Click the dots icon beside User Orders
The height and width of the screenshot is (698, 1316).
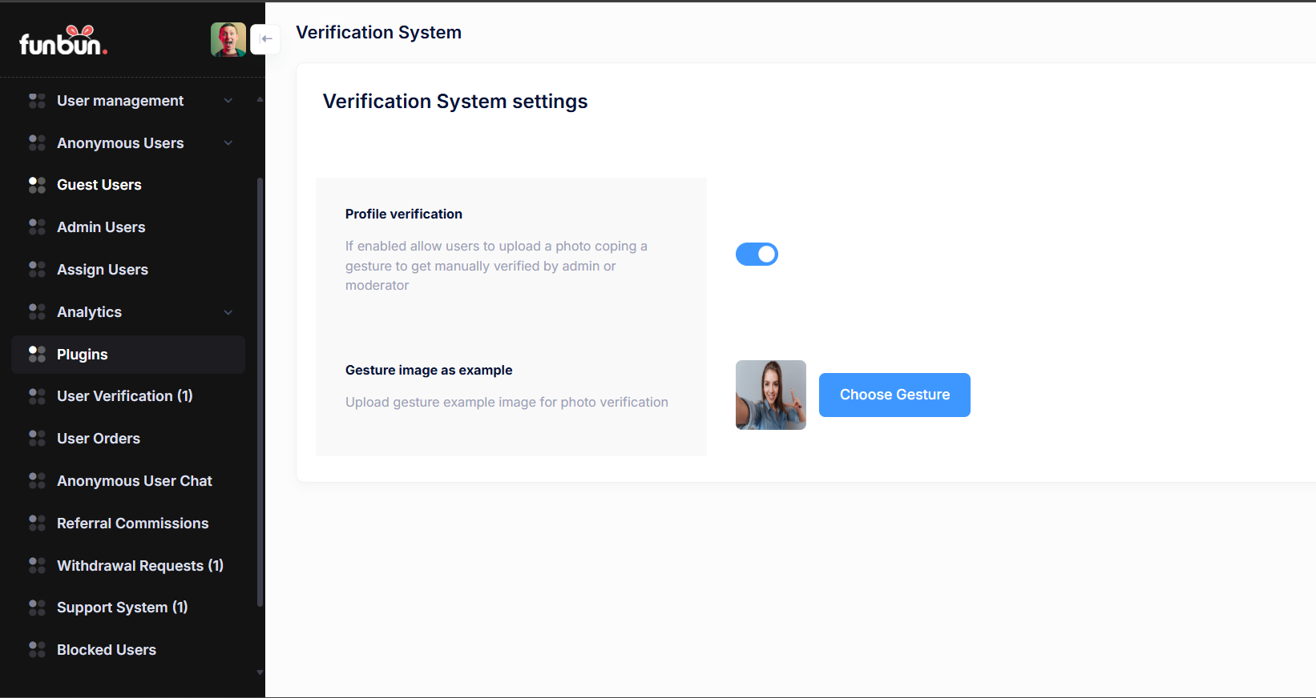coord(37,439)
